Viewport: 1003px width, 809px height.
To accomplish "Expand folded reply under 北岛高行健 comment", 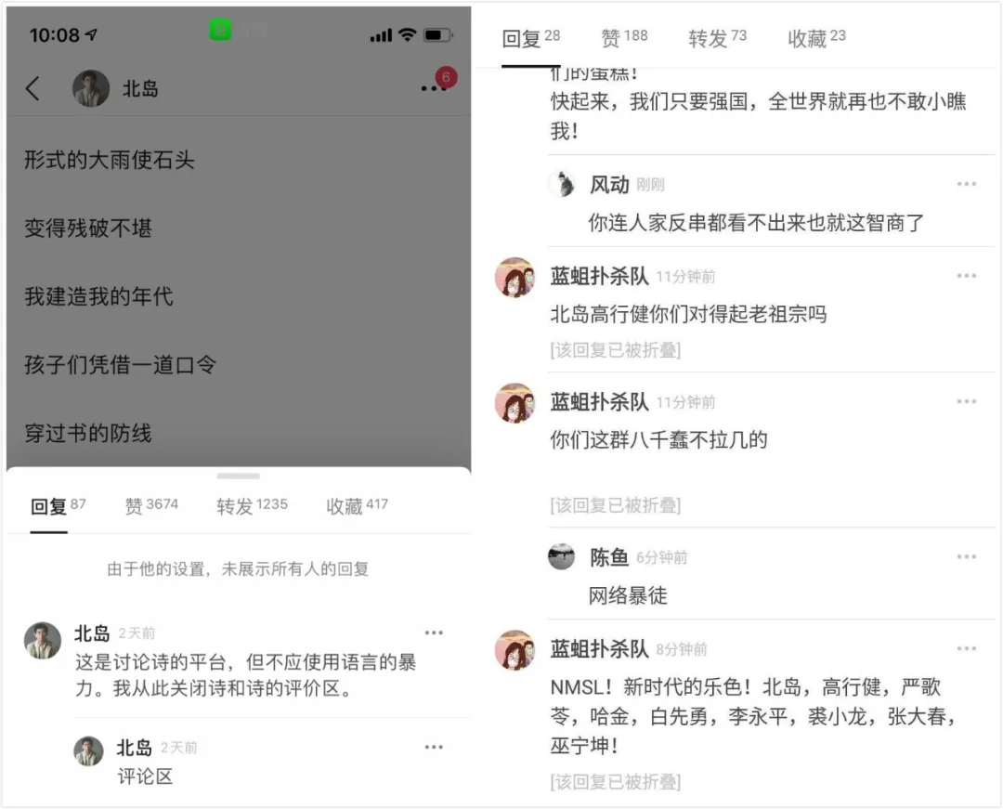I will click(616, 350).
